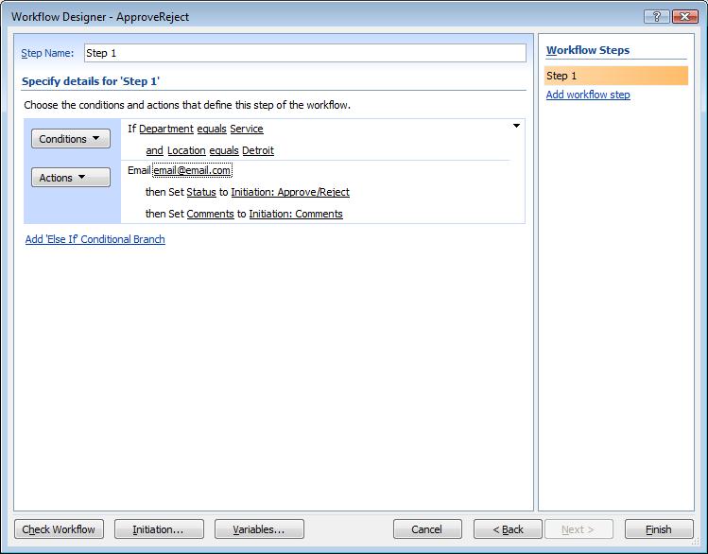The image size is (708, 554).
Task: Click the Check Workflow button
Action: tap(59, 529)
